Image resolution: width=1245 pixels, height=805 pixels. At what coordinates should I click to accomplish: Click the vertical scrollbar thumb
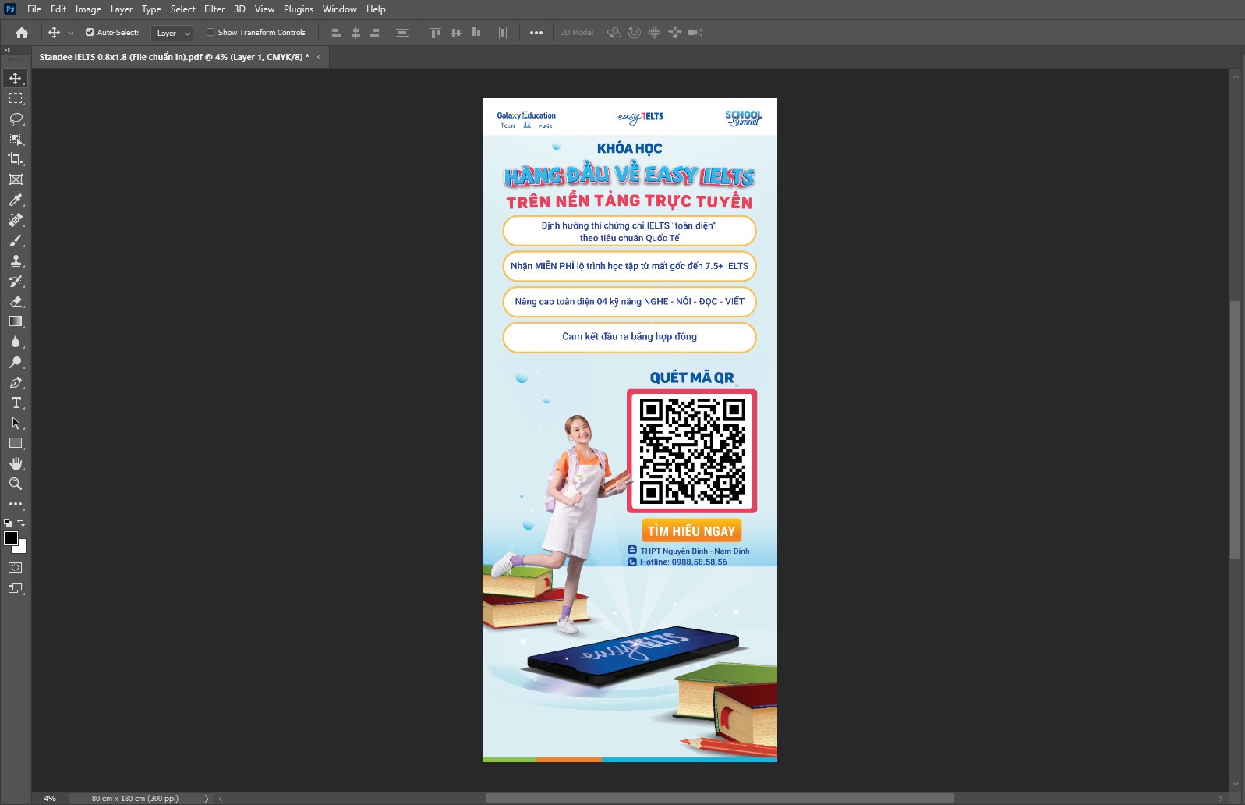[x=1235, y=429]
